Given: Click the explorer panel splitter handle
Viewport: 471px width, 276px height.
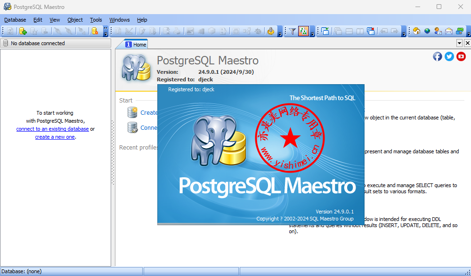Looking at the screenshot, I should click(113, 152).
